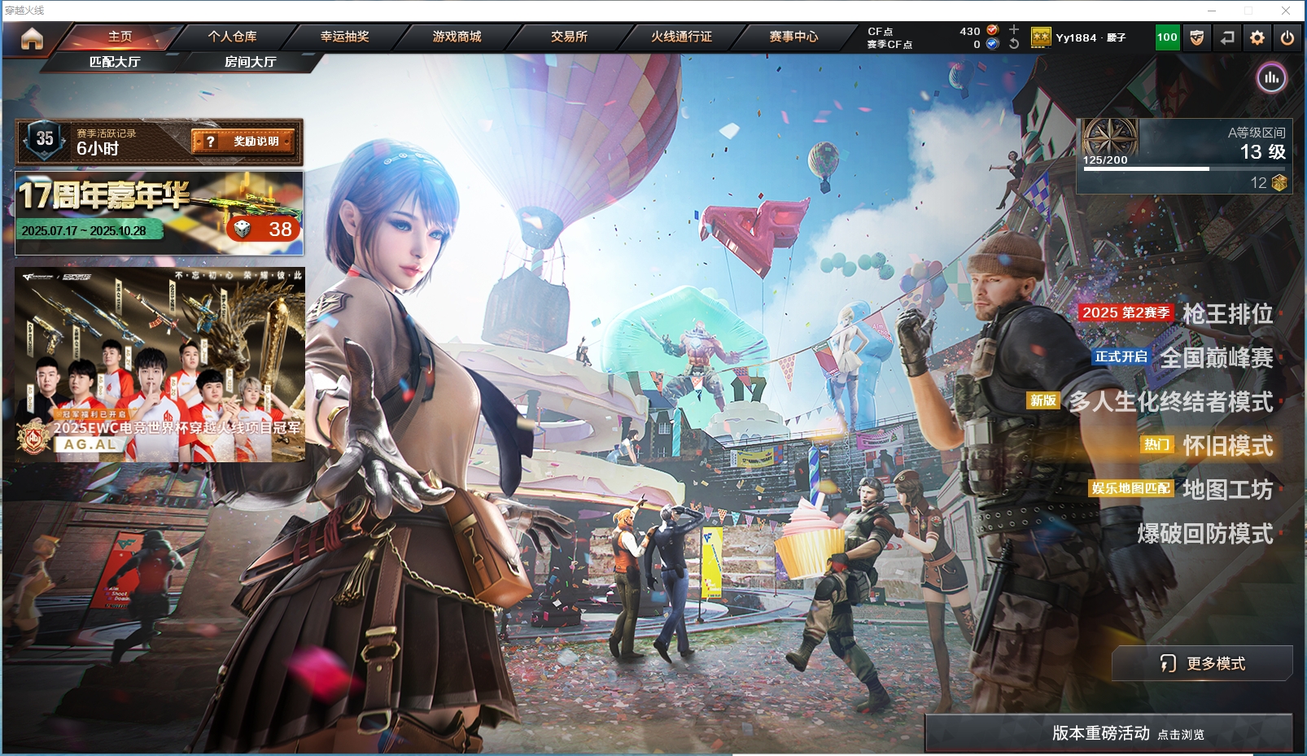Image resolution: width=1307 pixels, height=756 pixels.
Task: Click the 版本重磅活动 点击浏览 banner
Action: tap(1109, 733)
